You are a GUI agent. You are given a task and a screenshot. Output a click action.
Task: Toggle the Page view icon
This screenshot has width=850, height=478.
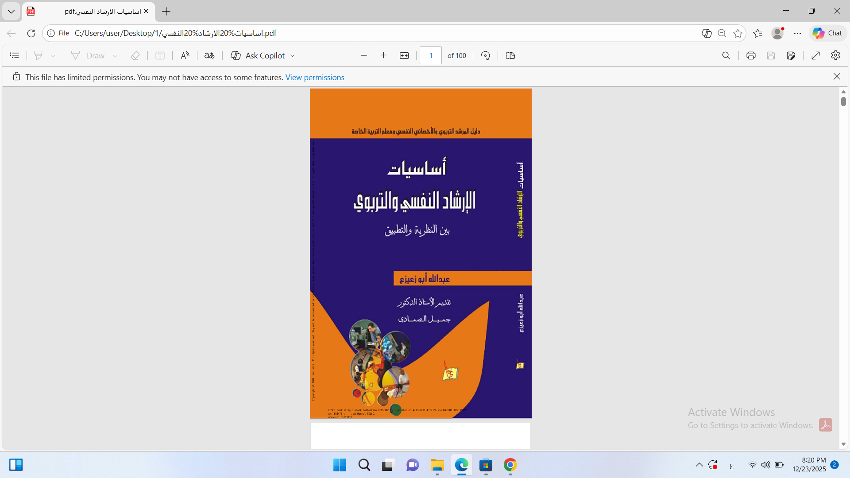pyautogui.click(x=510, y=55)
